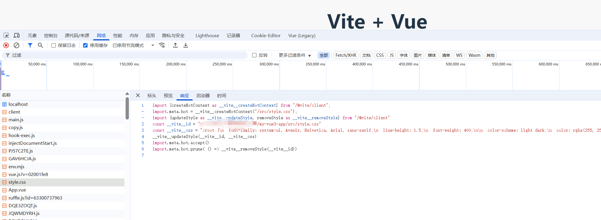Viewport: 601px width, 220px height.
Task: Close the request details panel
Action: [x=138, y=95]
